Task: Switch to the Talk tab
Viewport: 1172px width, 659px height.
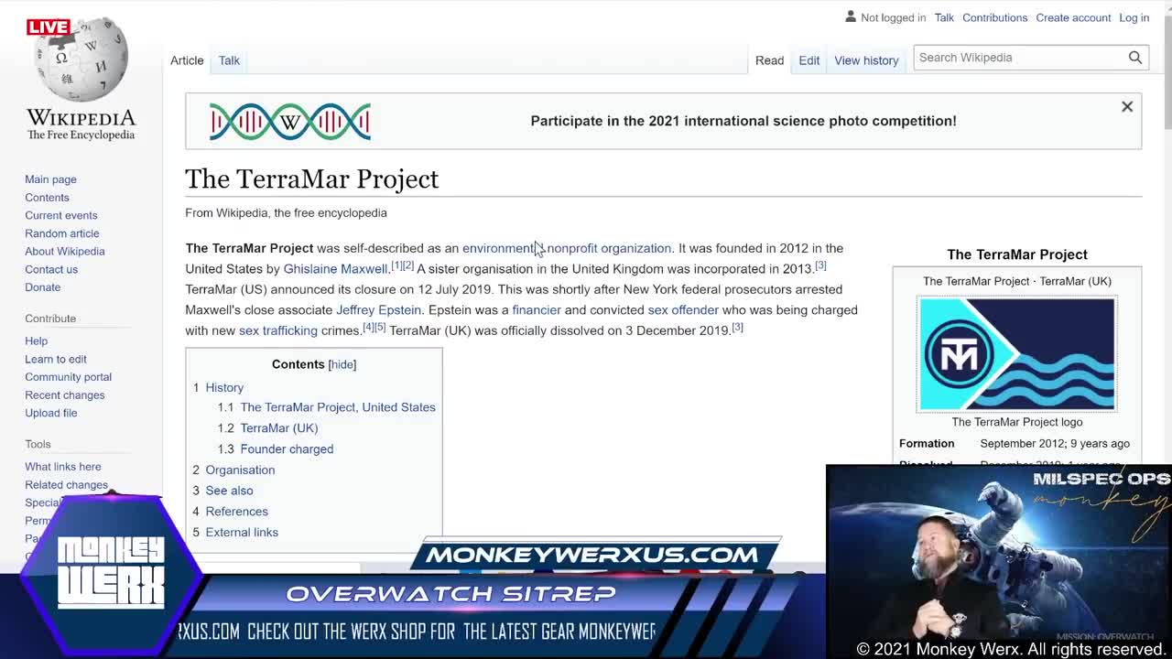Action: (x=229, y=60)
